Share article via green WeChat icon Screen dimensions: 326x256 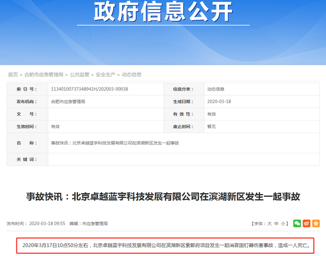pyautogui.click(x=297, y=224)
